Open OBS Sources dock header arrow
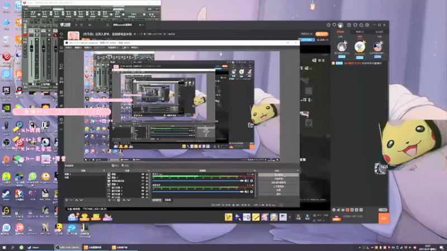Viewport: 447px width, 251px height. click(x=149, y=171)
